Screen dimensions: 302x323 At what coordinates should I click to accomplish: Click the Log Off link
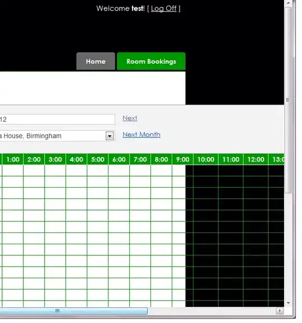pos(164,8)
